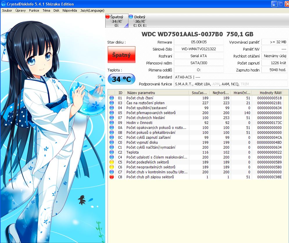
Task: Select the Počet přemapovaných sektorů row
Action: point(196,113)
